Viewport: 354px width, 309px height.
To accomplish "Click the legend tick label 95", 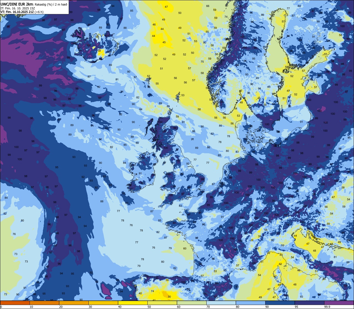I will tap(296, 307).
